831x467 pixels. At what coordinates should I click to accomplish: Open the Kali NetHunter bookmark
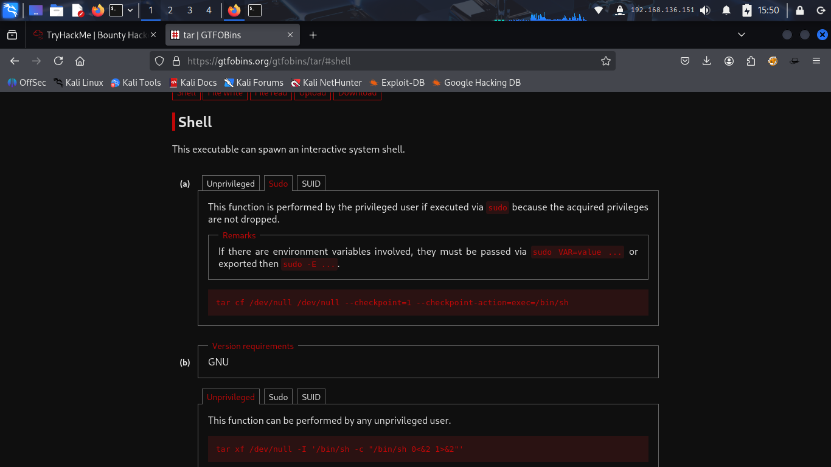coord(327,83)
